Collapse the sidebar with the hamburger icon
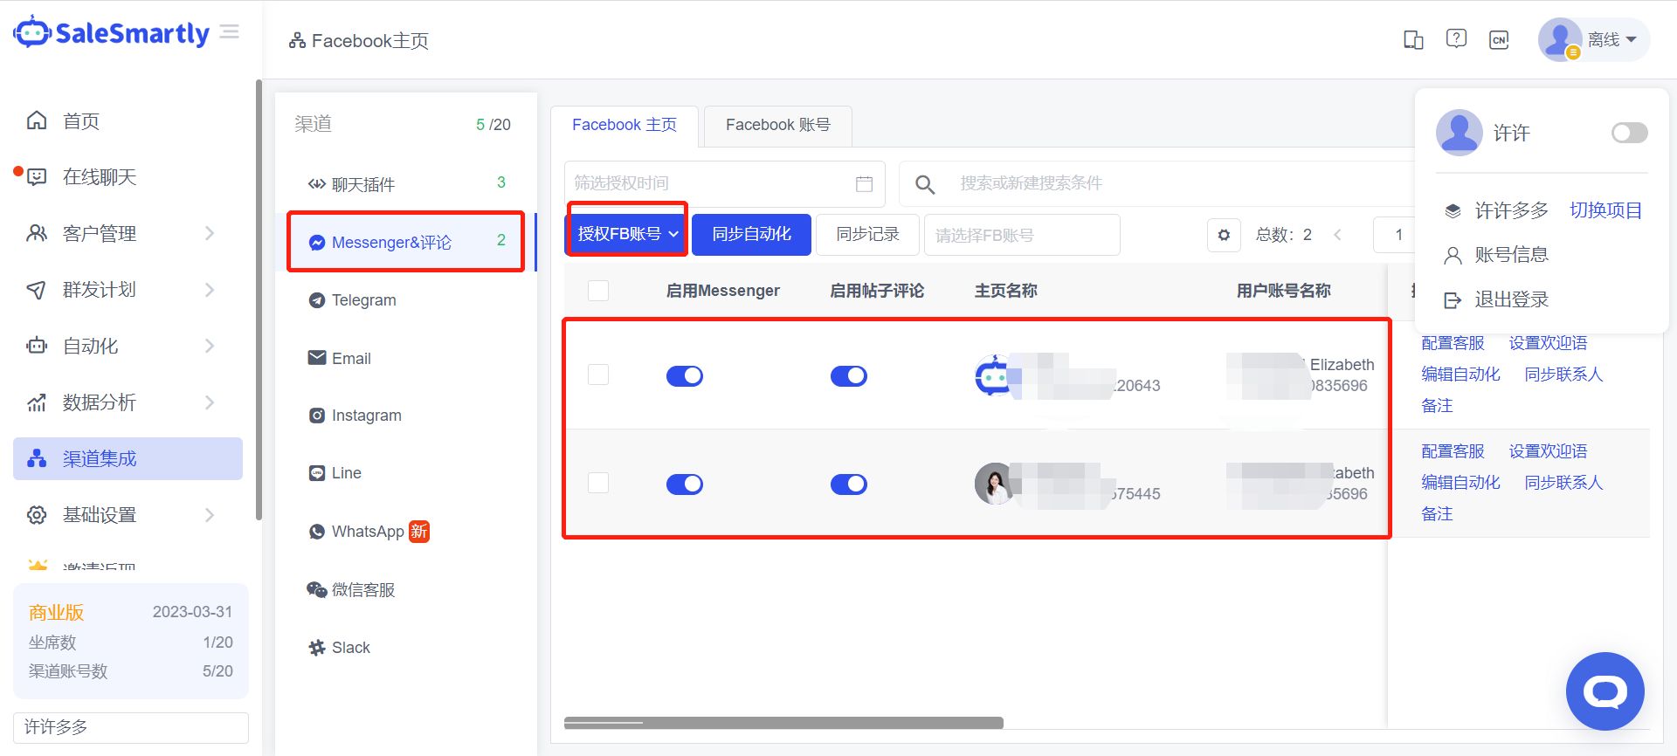This screenshot has width=1677, height=756. coord(230,32)
